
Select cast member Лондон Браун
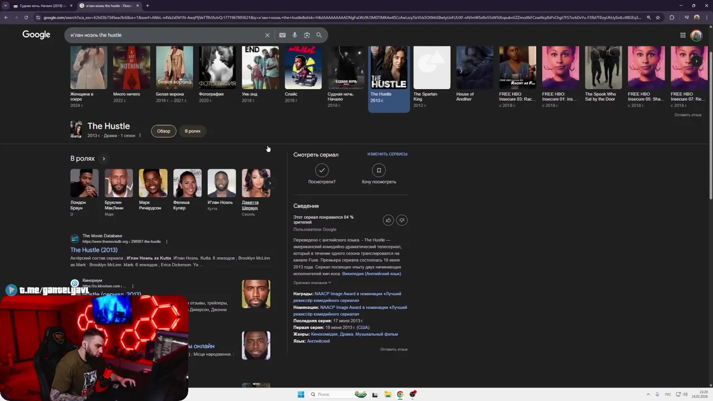(x=84, y=193)
